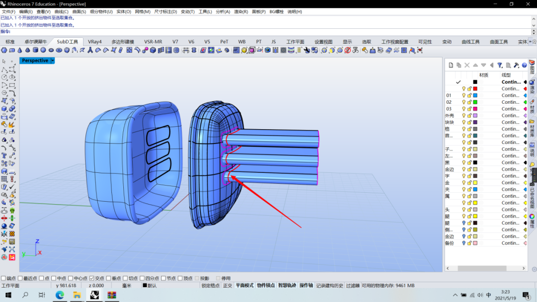537x302 pixels.
Task: Click the SubD cylinder primitive icon
Action: (x=35, y=50)
